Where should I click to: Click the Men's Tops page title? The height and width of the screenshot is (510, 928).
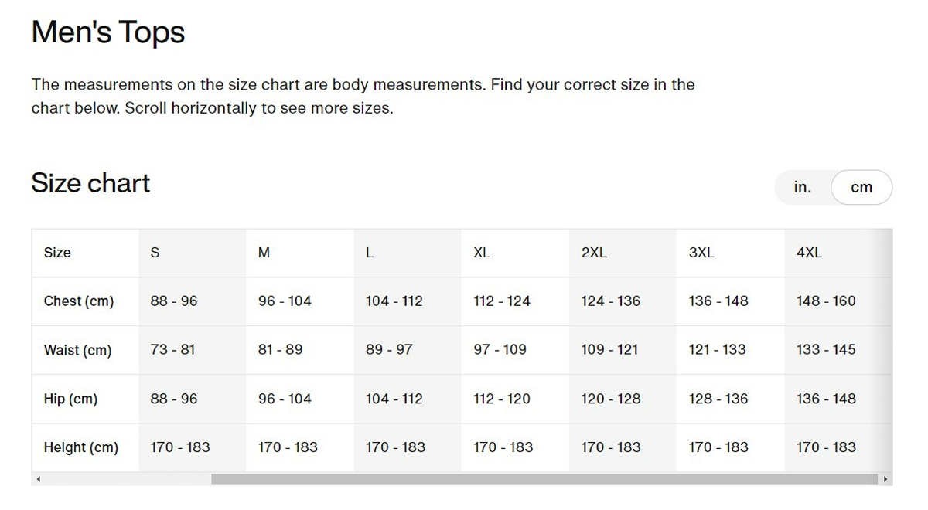[108, 32]
